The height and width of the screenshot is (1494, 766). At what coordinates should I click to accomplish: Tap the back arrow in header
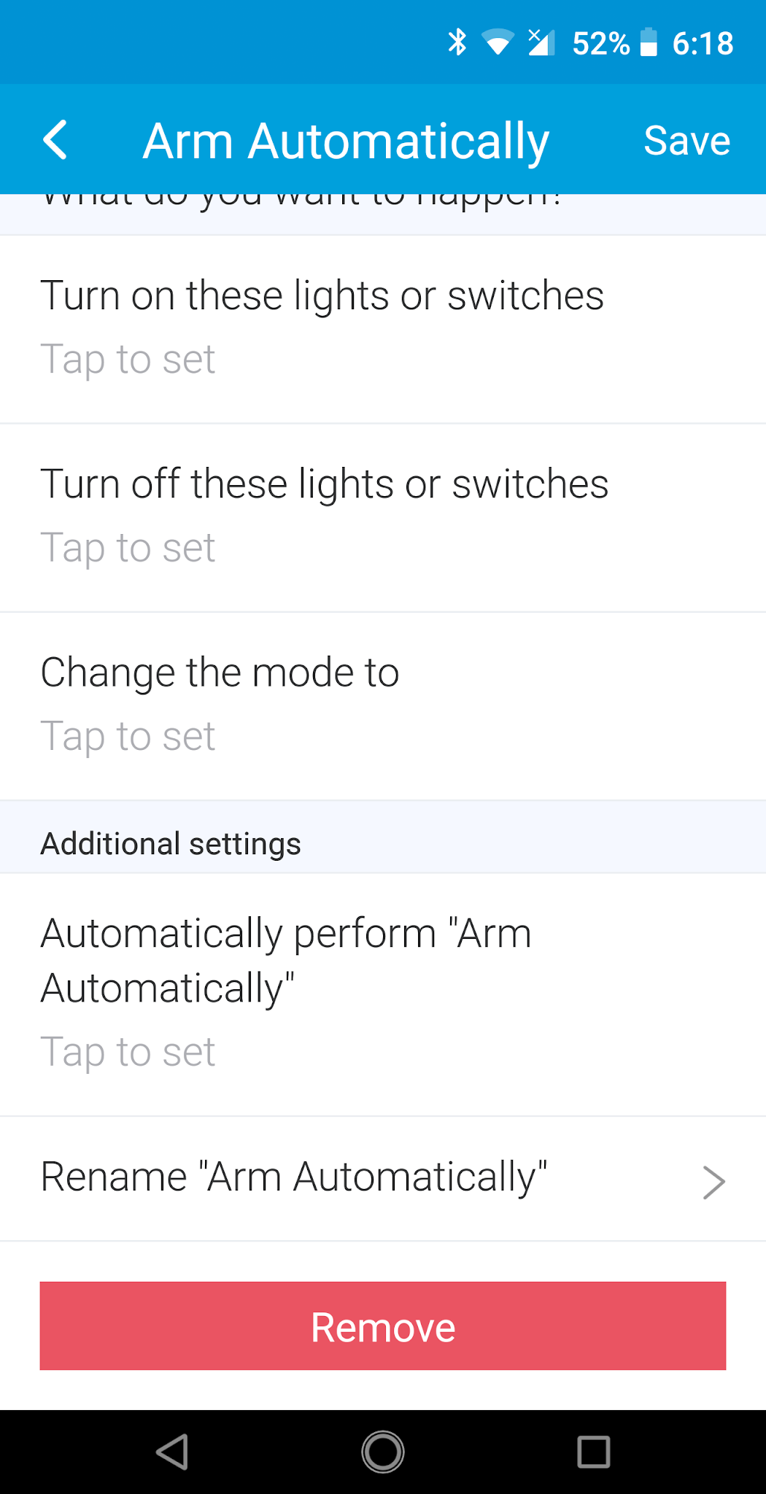point(55,140)
